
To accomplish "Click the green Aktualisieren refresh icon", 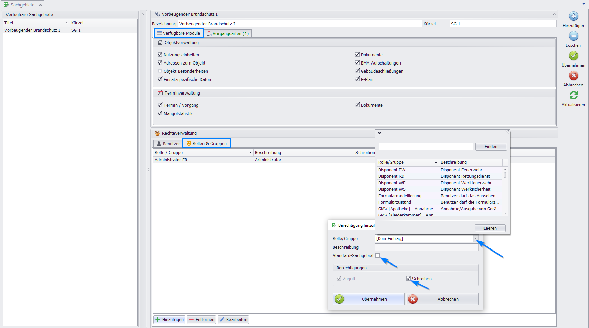I will tap(573, 96).
